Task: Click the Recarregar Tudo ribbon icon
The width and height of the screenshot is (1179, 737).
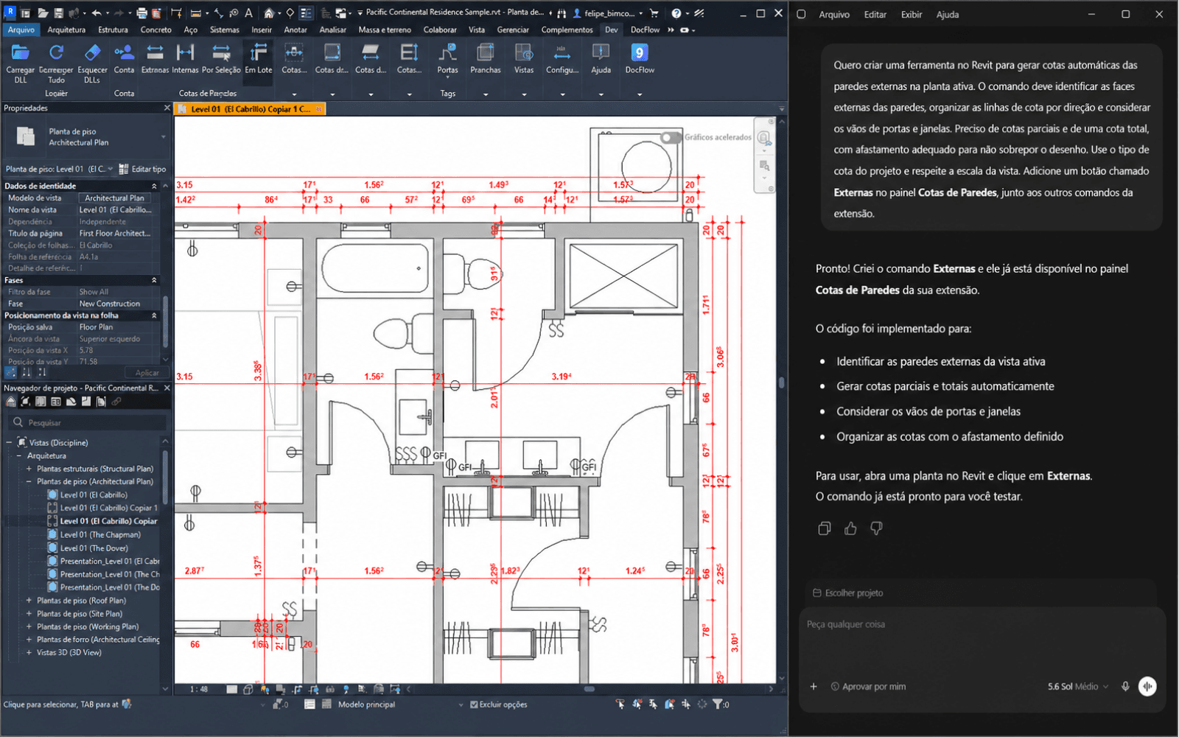Action: coord(56,53)
